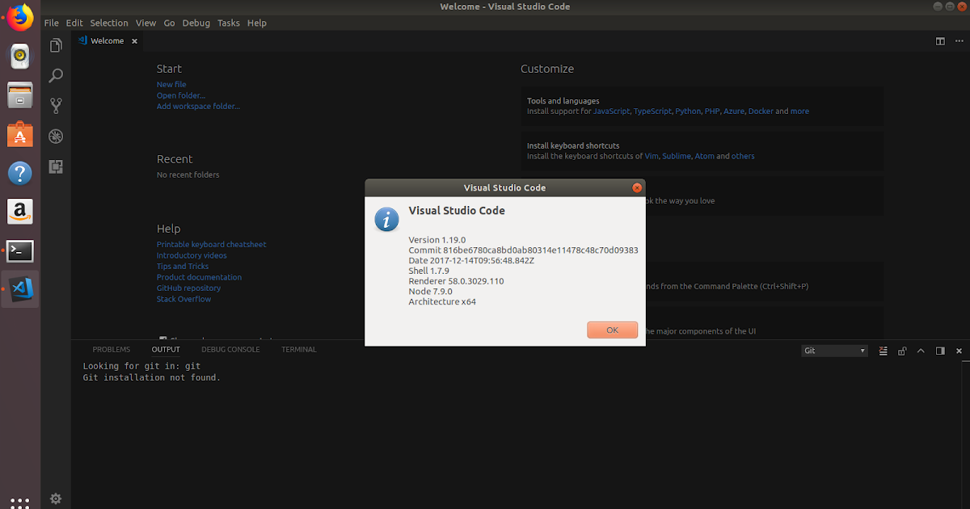Open the Manage gear icon

56,498
